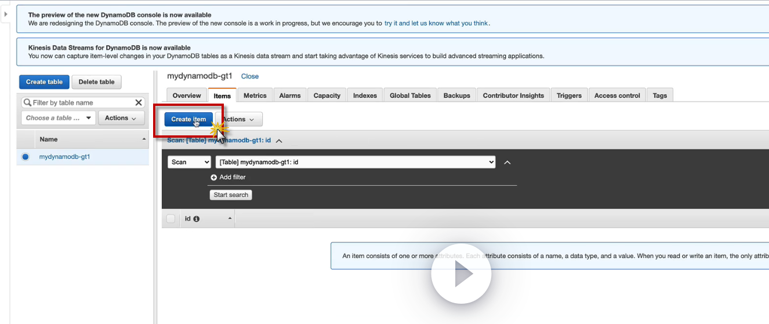Open the Global Tables tab
The image size is (769, 324).
[x=410, y=95]
